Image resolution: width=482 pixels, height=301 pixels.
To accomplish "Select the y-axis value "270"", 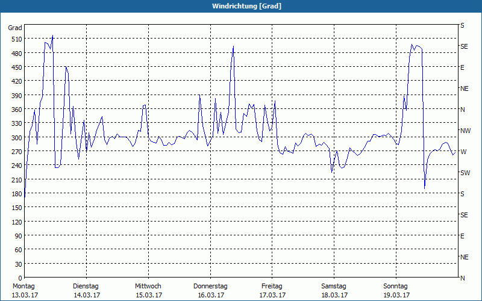I will tap(17, 152).
